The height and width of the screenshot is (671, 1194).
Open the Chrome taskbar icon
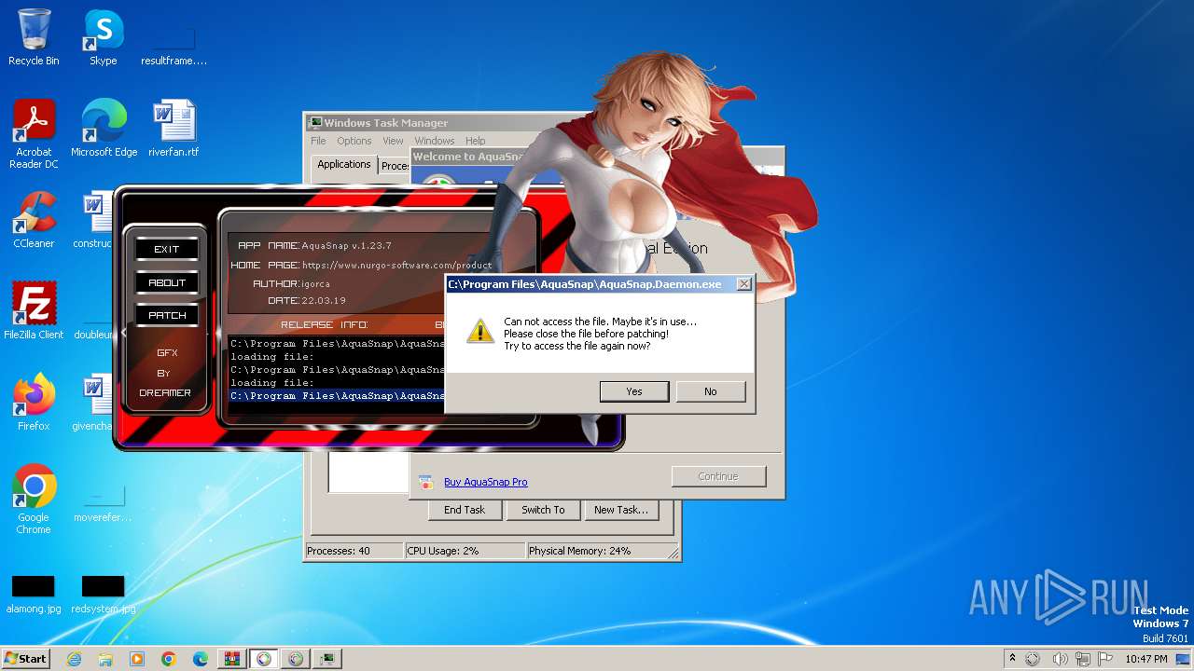(169, 659)
